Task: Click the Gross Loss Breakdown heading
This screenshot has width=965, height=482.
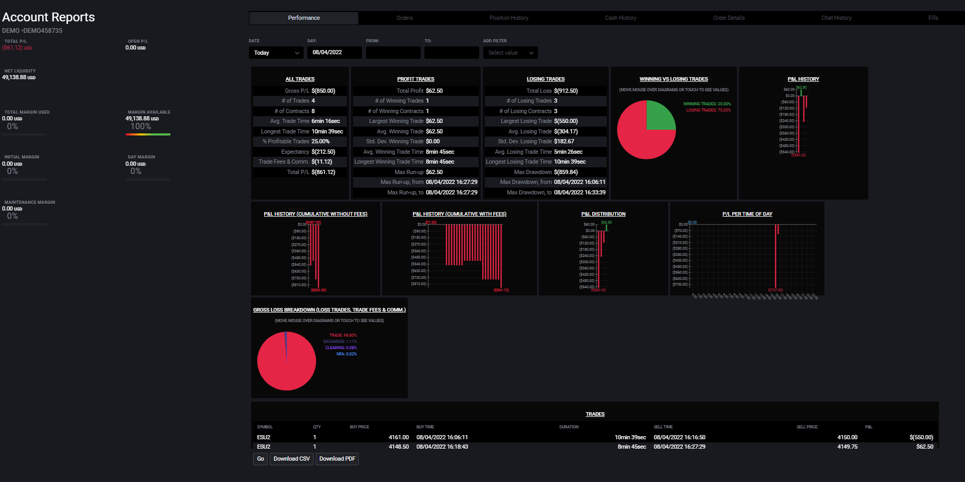Action: [x=329, y=310]
